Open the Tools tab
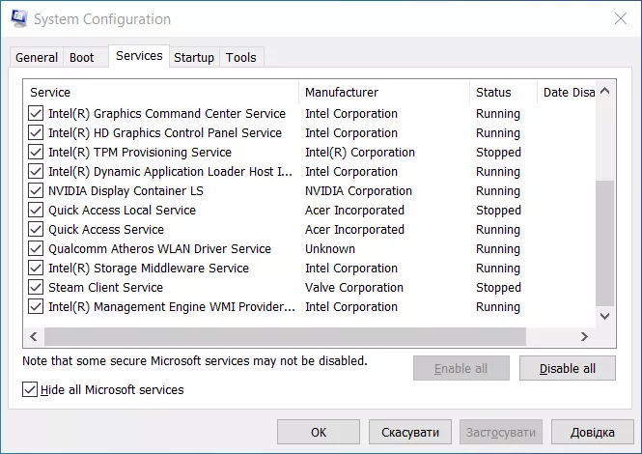The image size is (642, 454). pyautogui.click(x=240, y=58)
